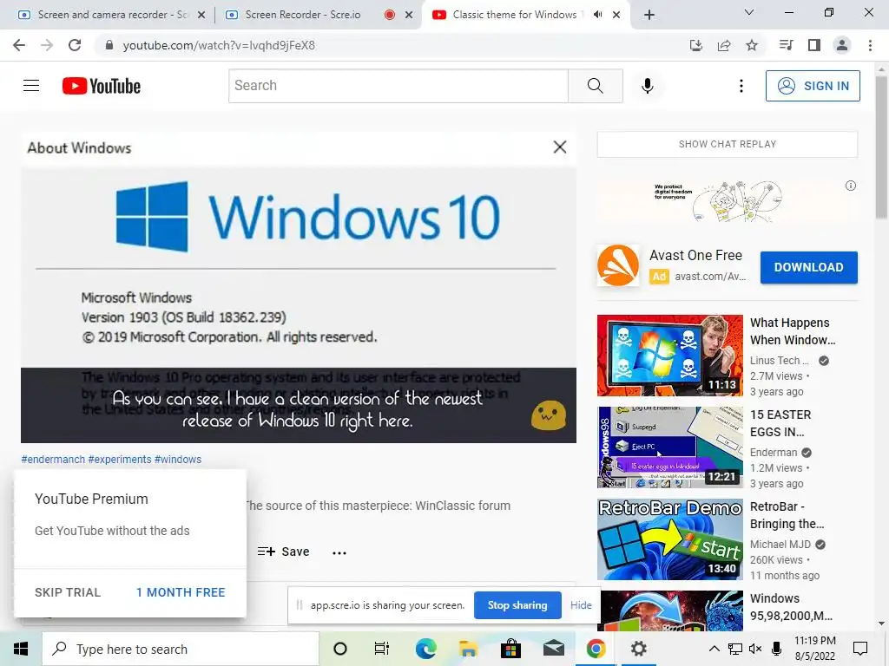Close the Screen Recorder - Scre.io tab
889x666 pixels.
click(409, 16)
